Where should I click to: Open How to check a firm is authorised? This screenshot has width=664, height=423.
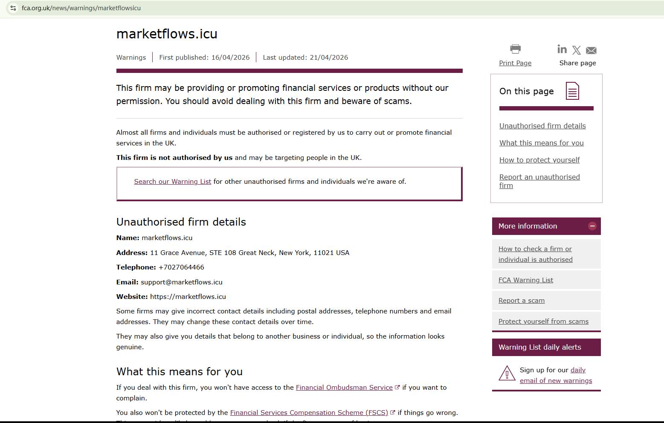535,254
